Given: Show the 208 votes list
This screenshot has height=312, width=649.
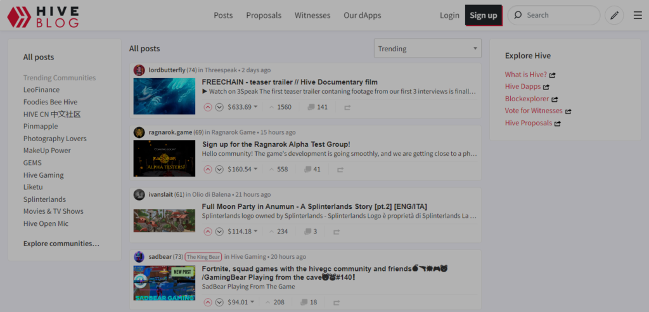Looking at the screenshot, I should pos(275,302).
